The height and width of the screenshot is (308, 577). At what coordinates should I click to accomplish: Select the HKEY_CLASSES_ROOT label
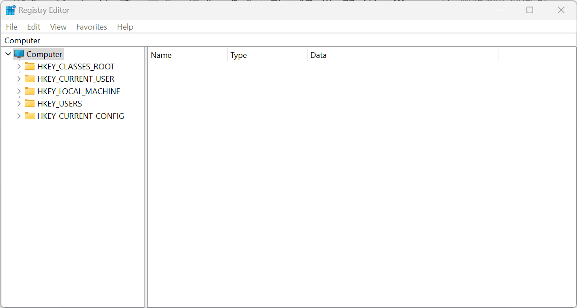point(76,66)
